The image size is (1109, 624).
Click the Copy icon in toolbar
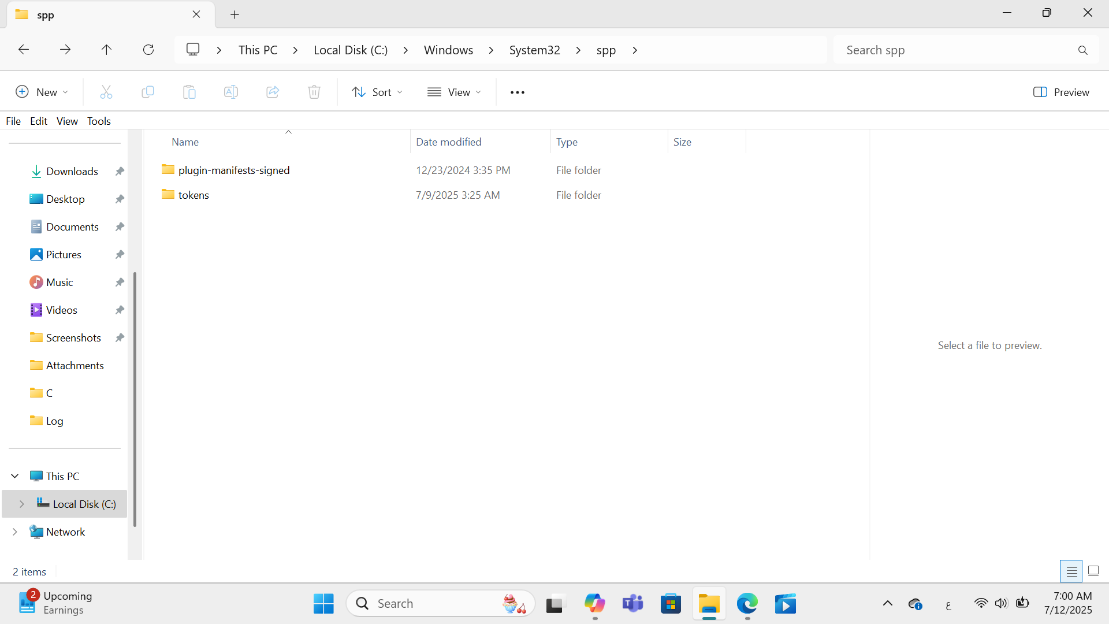click(x=148, y=92)
